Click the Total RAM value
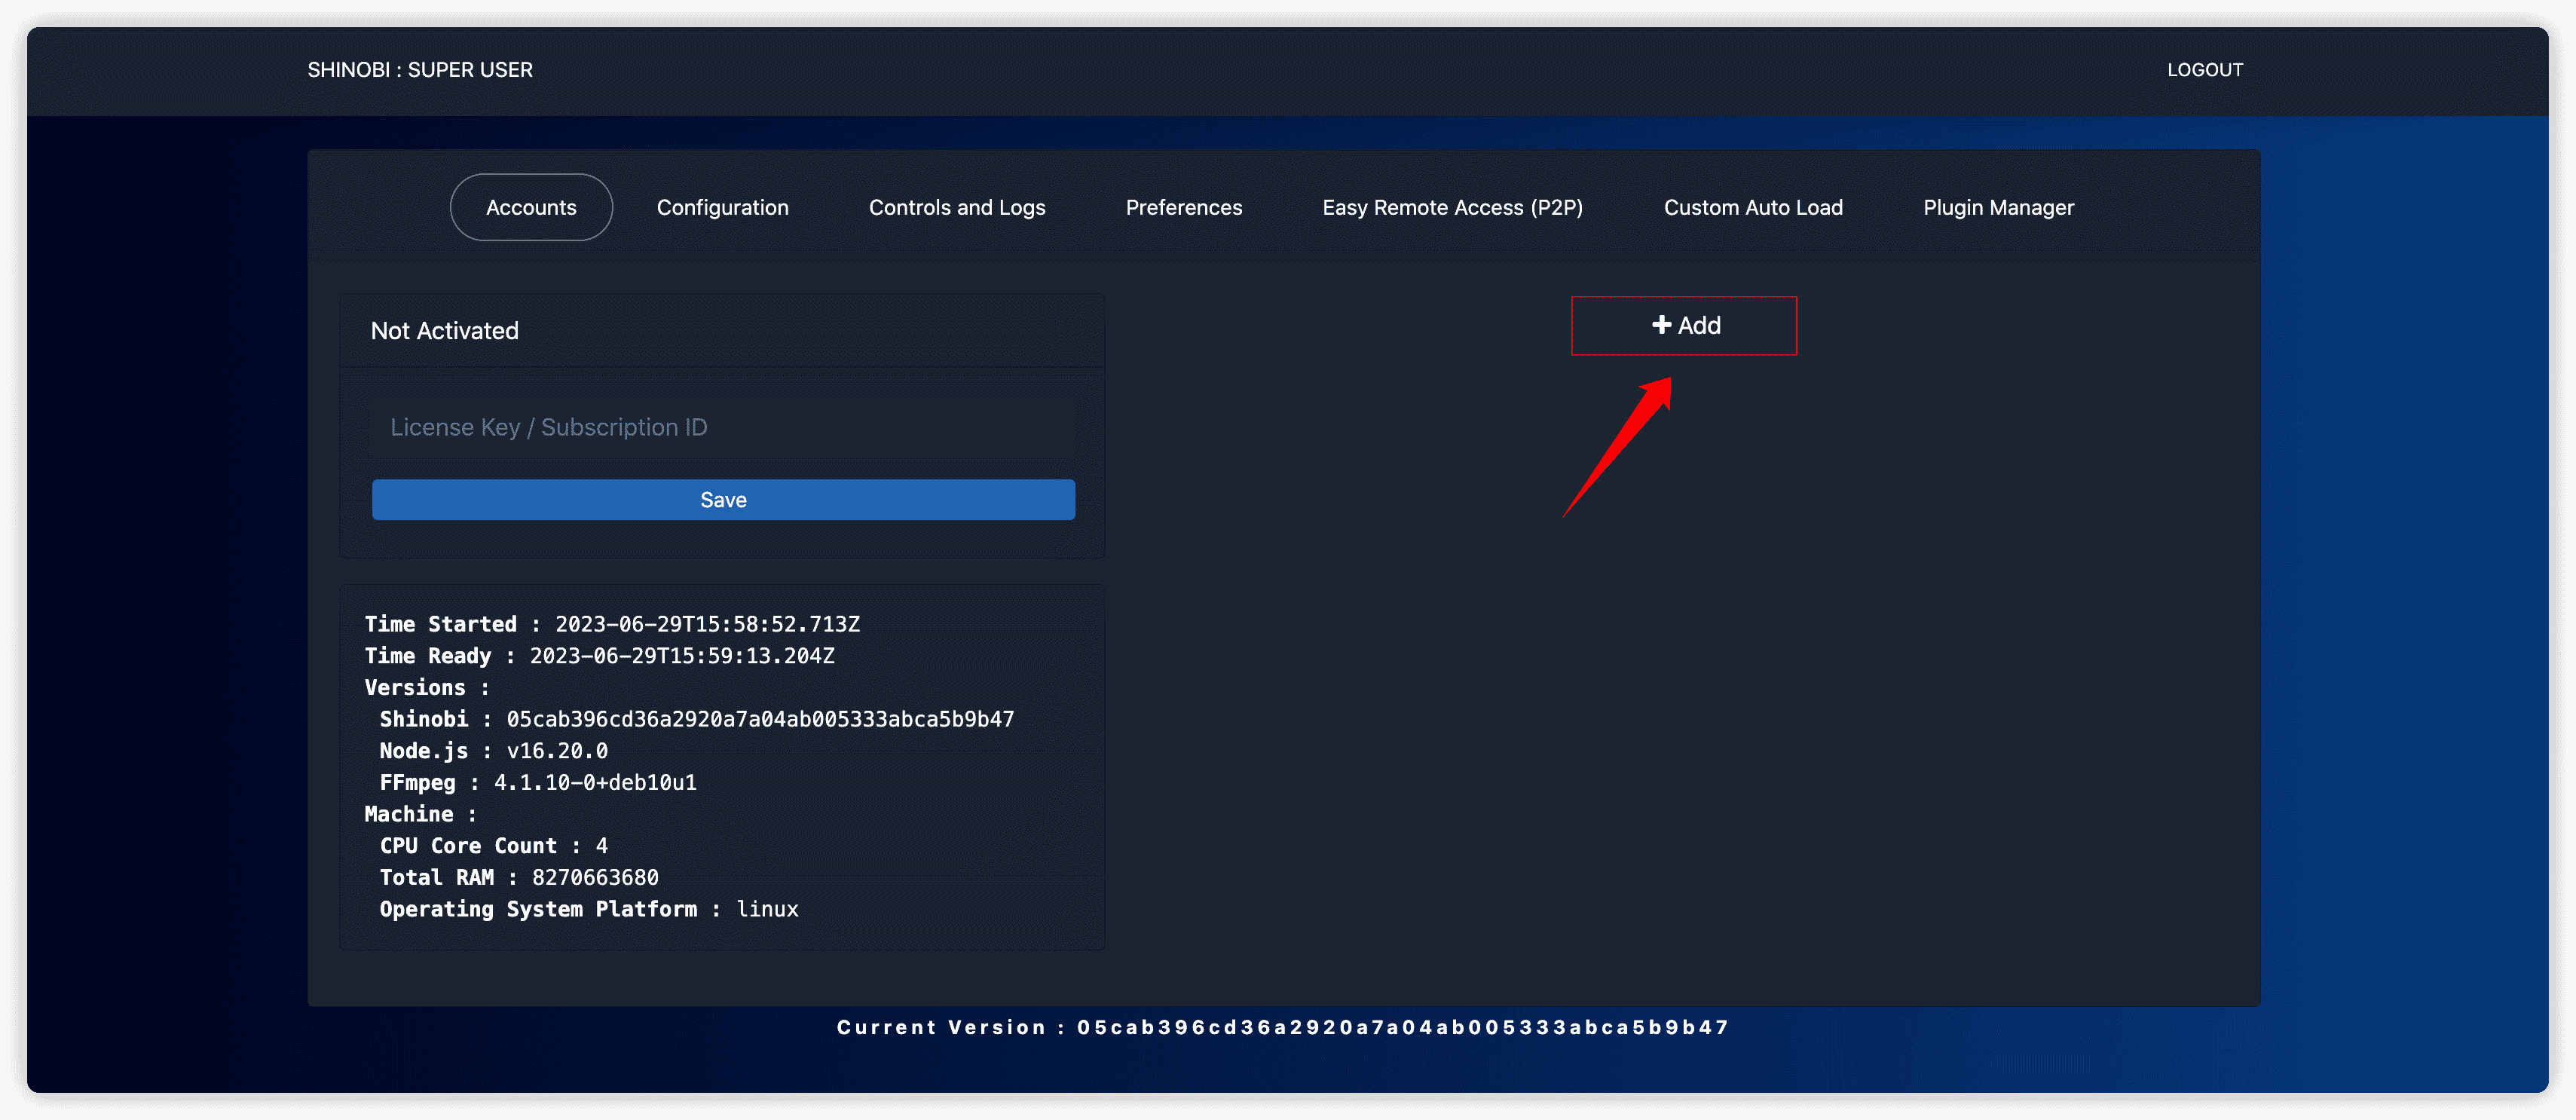This screenshot has height=1120, width=2576. pos(595,878)
